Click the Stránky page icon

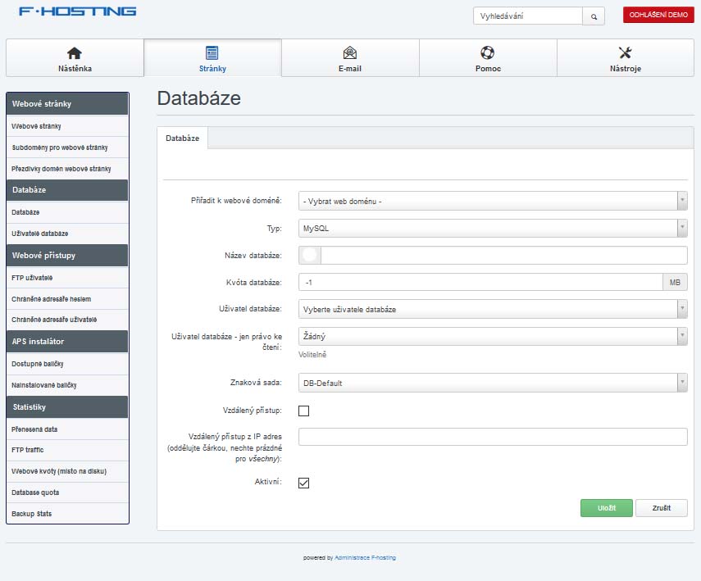point(212,52)
